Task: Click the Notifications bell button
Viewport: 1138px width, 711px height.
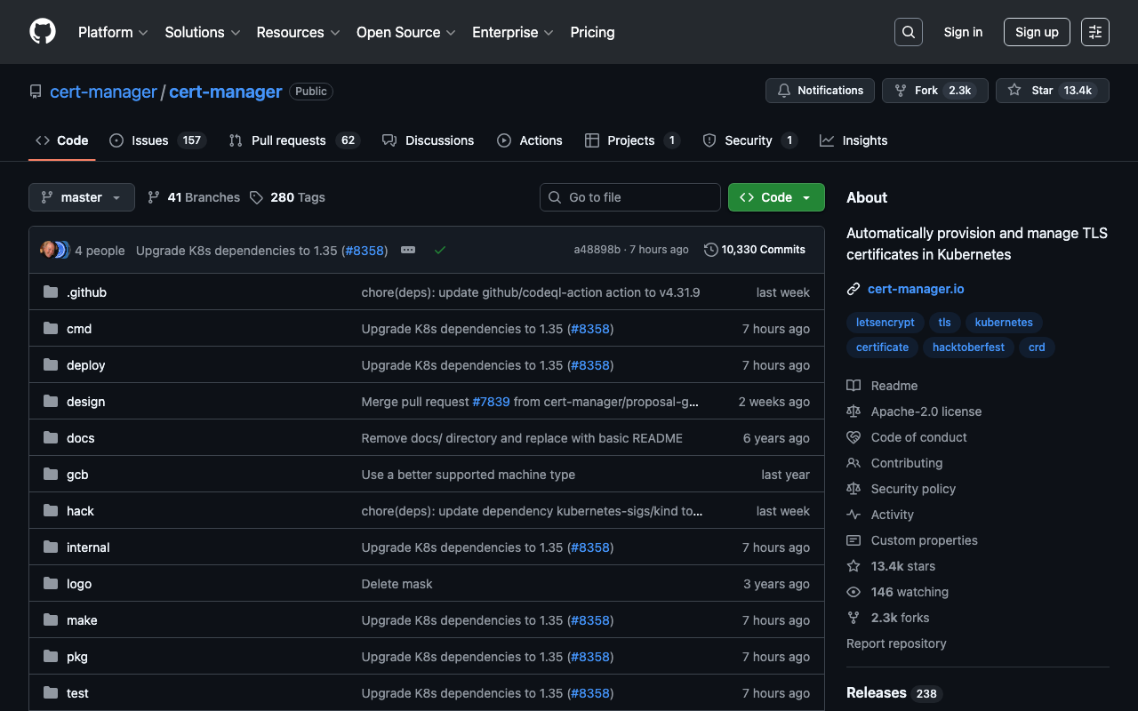Action: point(820,91)
